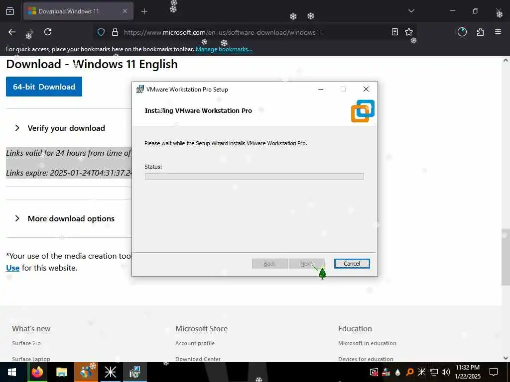Open the Account profile footer link

tap(195, 343)
